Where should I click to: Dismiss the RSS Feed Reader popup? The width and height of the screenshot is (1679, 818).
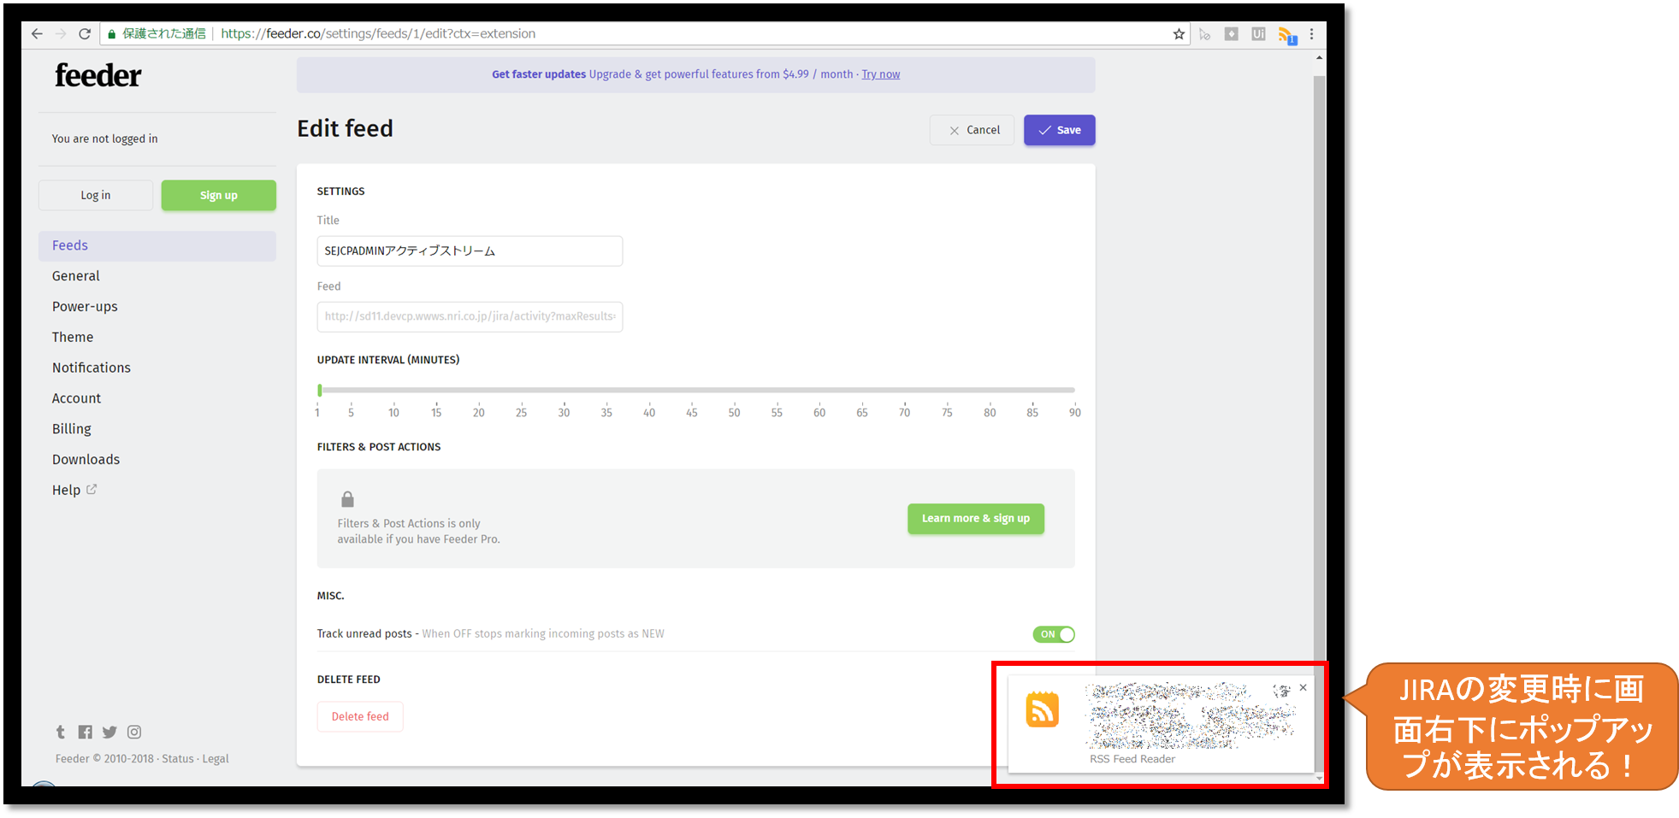click(1303, 687)
